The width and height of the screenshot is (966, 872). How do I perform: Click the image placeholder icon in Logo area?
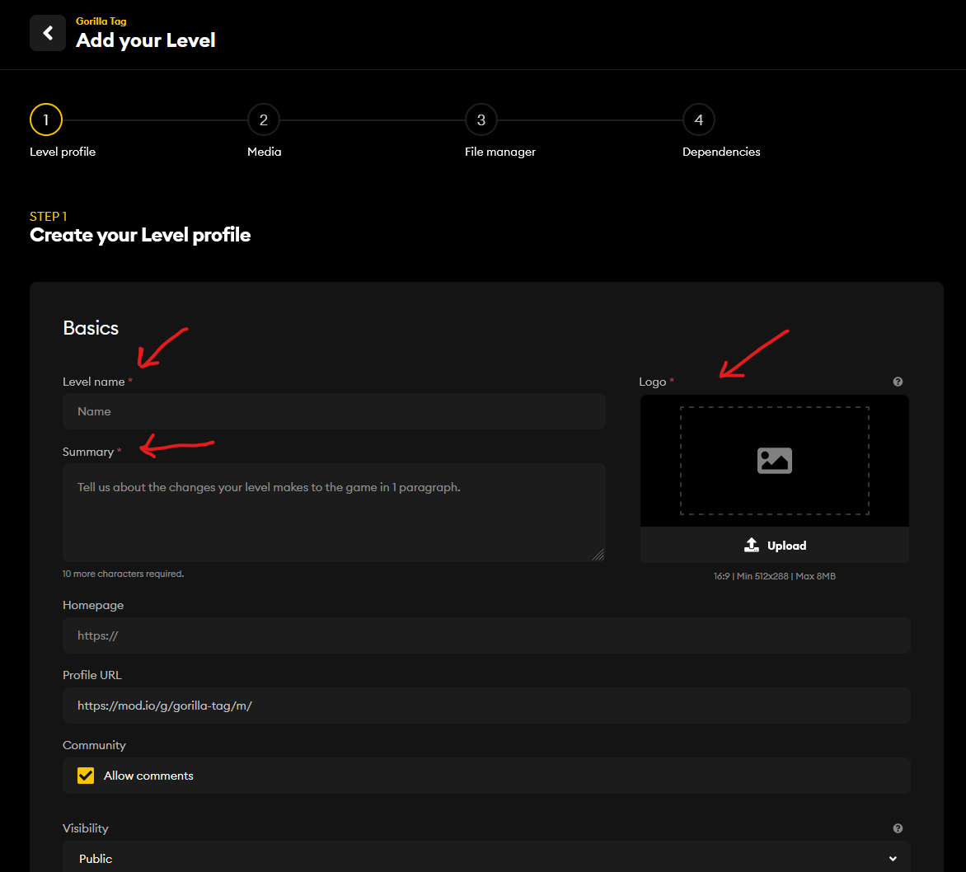[774, 460]
